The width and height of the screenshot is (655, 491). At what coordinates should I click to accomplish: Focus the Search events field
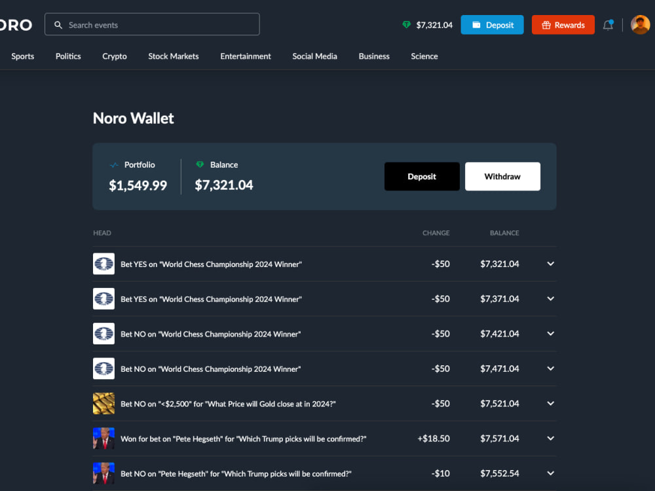[152, 25]
